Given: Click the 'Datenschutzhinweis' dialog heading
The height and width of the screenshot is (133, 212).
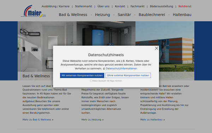Looking at the screenshot, I should tap(106, 55).
